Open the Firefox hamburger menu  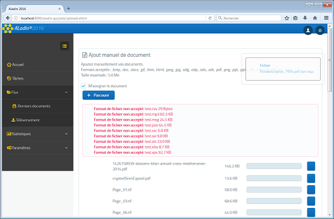(x=326, y=18)
